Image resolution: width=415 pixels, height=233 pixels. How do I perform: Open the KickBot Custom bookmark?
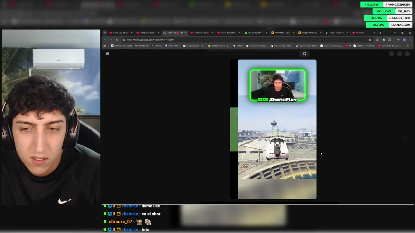219,46
